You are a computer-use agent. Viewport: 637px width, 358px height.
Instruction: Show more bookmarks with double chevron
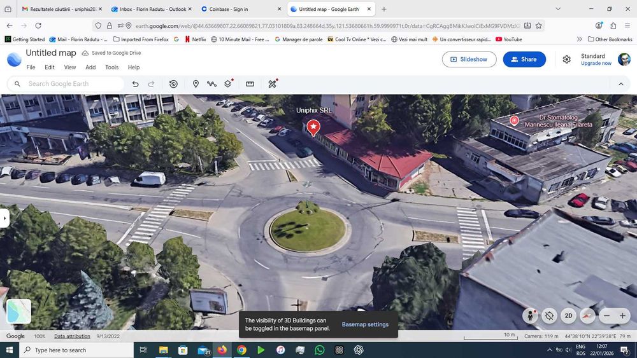pyautogui.click(x=579, y=39)
